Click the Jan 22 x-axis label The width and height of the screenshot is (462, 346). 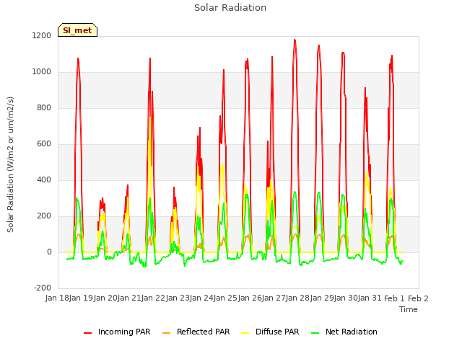153,298
